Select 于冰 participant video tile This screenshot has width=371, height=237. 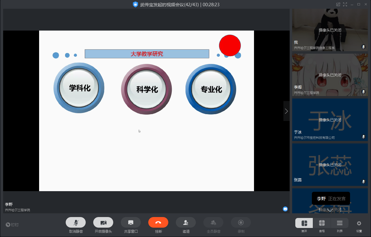[x=330, y=120]
